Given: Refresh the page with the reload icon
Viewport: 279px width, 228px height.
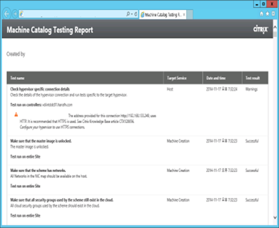Looking at the screenshot, I should [136, 14].
